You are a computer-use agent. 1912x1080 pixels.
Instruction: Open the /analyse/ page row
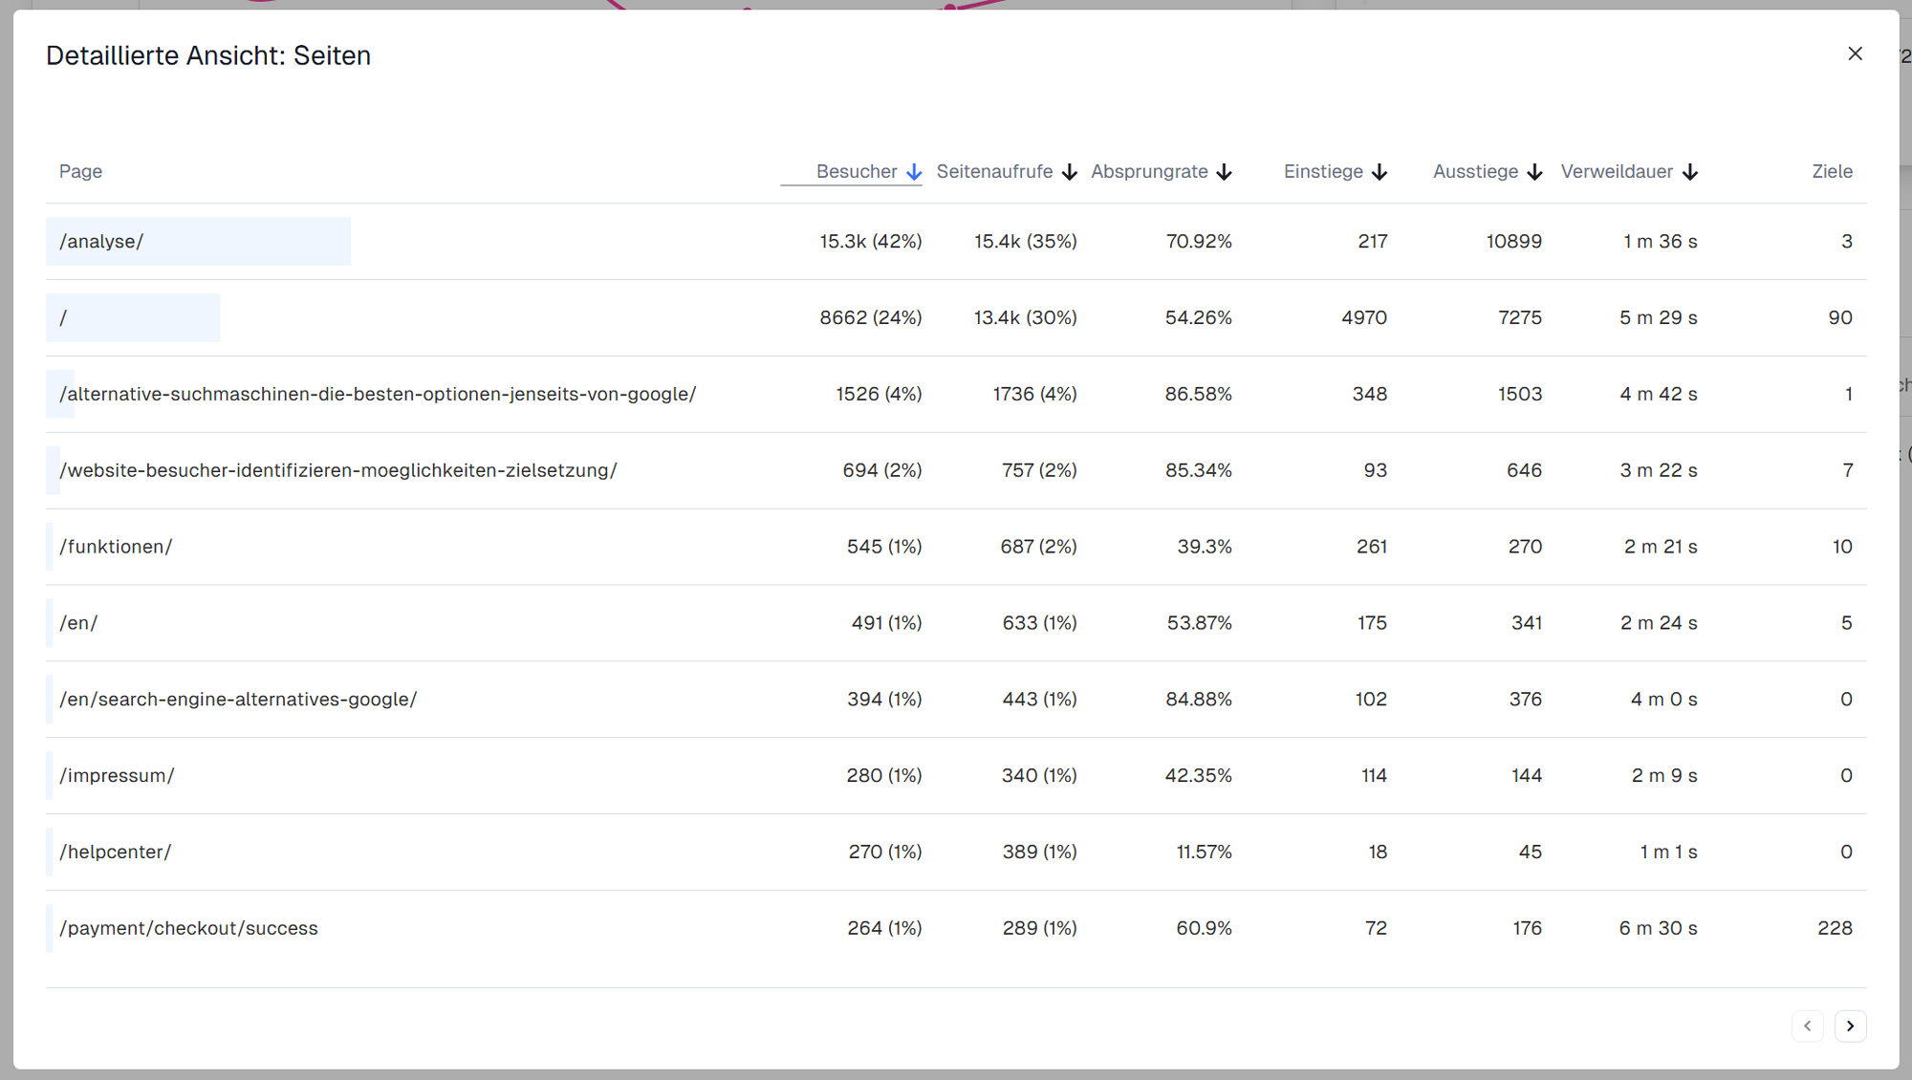(101, 242)
